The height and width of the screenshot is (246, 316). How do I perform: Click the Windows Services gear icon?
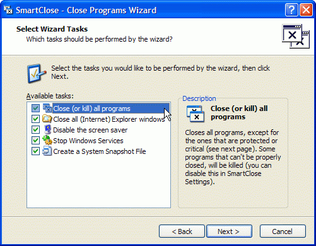47,141
